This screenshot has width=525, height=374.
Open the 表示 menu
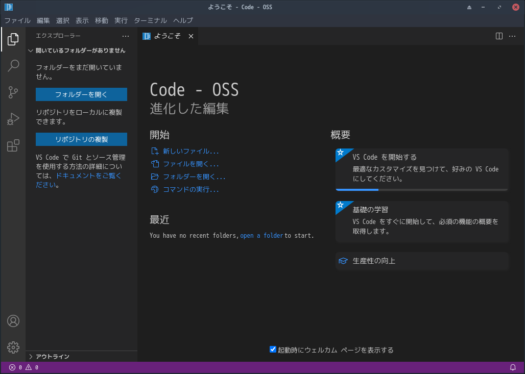tap(82, 20)
